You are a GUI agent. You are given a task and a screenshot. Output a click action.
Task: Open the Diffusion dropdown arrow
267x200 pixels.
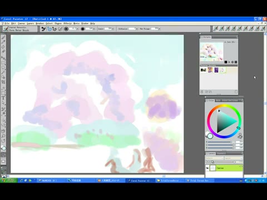click(x=137, y=29)
